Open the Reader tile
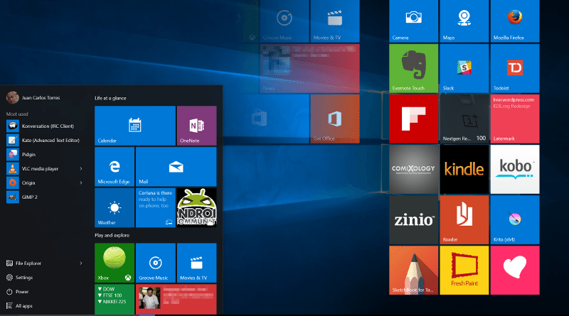Screen dimensions: 569x316 coord(464,220)
